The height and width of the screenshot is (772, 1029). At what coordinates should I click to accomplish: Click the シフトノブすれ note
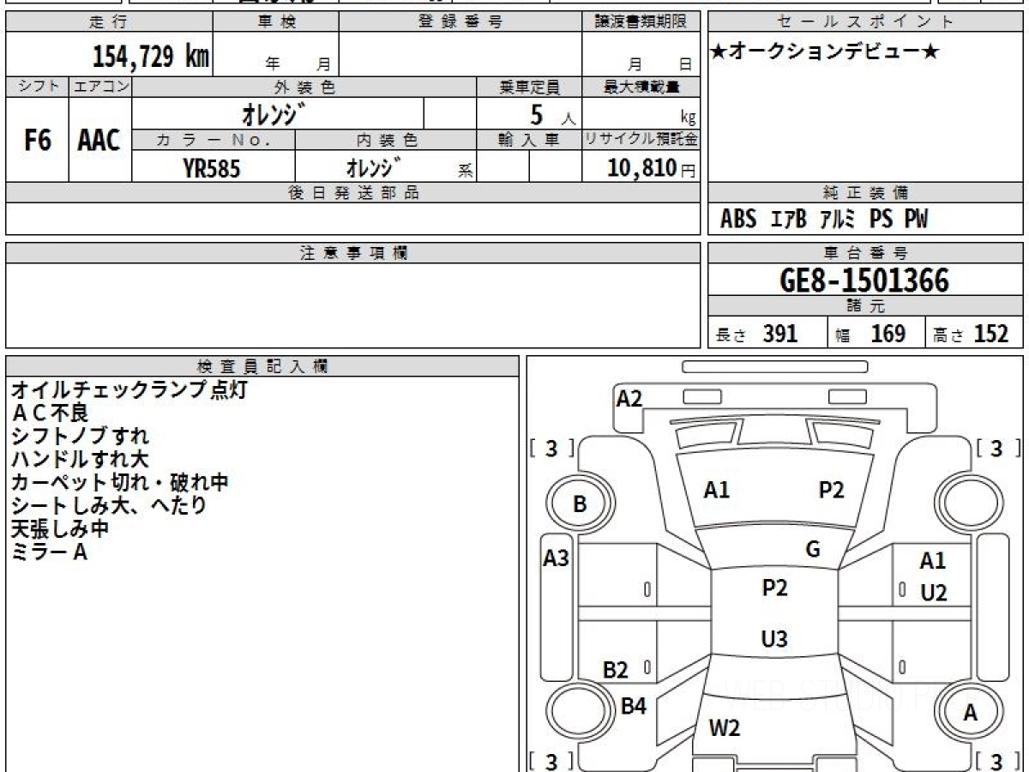point(81,436)
